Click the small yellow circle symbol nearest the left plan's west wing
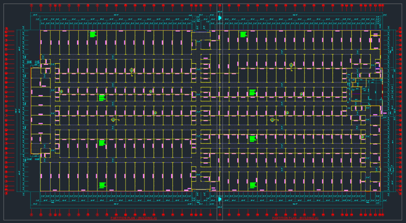Screen dimensions: 406x223 pyautogui.click(x=61, y=91)
